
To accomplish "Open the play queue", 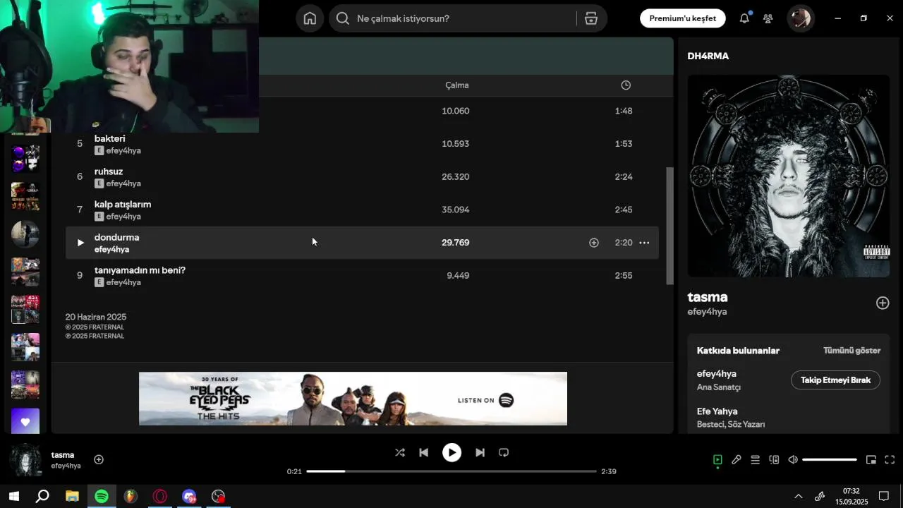I will click(755, 460).
